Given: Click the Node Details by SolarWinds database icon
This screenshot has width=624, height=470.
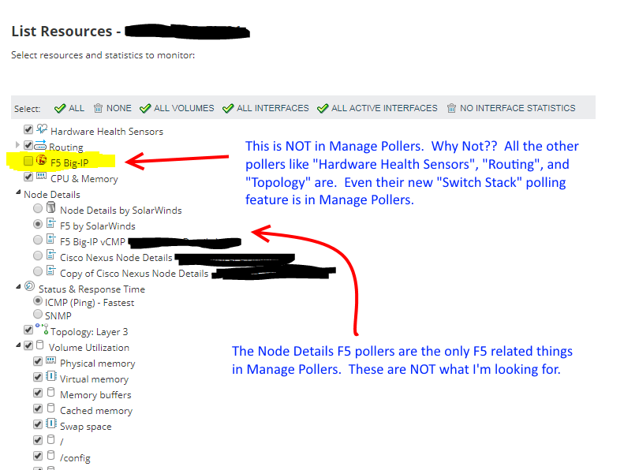Looking at the screenshot, I should point(51,207).
